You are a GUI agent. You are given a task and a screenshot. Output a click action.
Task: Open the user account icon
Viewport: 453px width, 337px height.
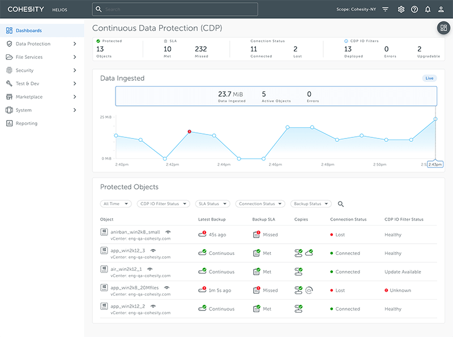(441, 10)
